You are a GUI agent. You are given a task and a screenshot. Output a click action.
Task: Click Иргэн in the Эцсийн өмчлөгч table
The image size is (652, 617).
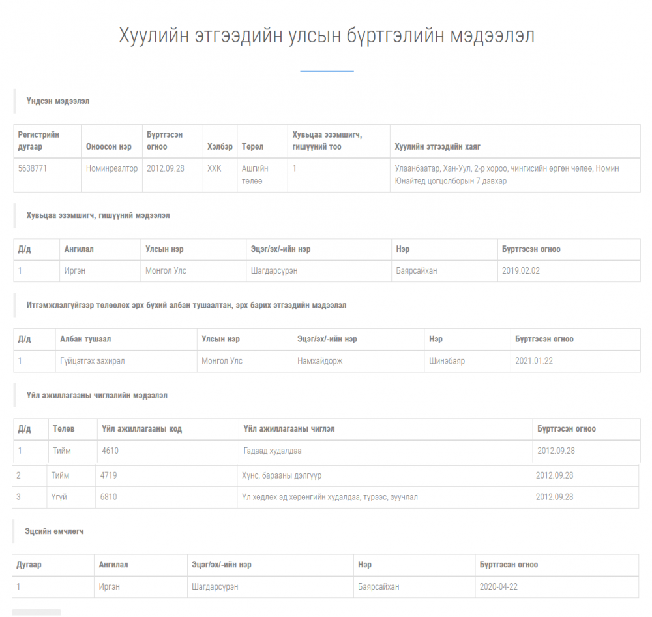tap(109, 586)
